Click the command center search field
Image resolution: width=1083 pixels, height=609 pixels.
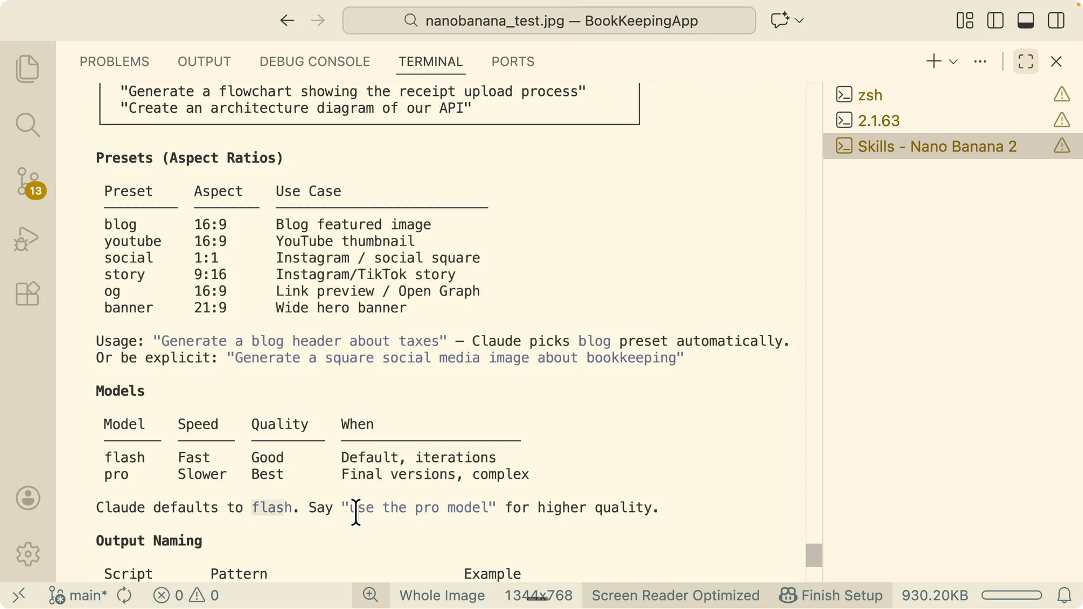tap(549, 21)
